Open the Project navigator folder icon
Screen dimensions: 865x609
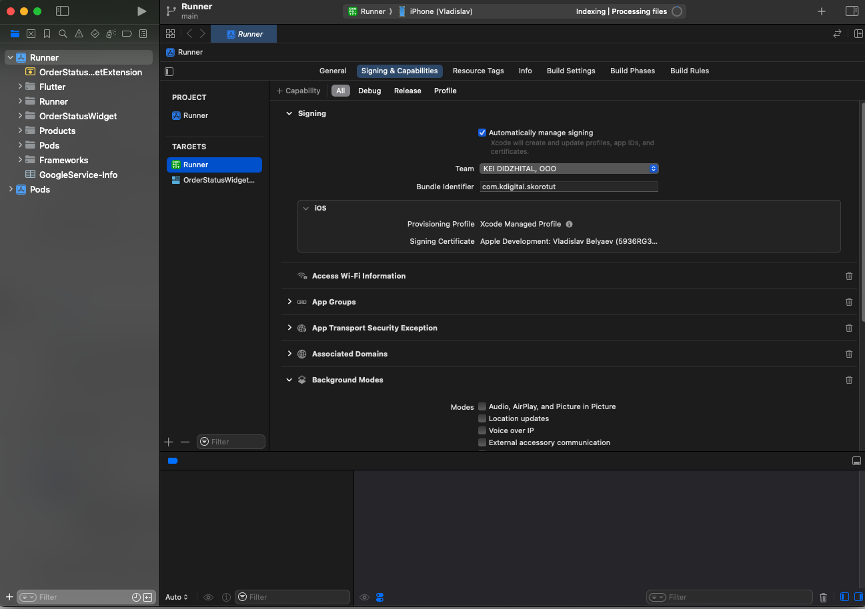point(15,33)
